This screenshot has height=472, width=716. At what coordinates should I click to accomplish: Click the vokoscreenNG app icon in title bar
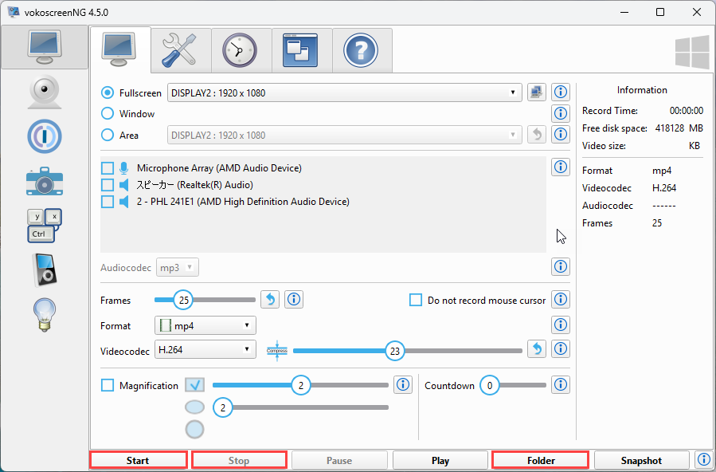click(14, 12)
